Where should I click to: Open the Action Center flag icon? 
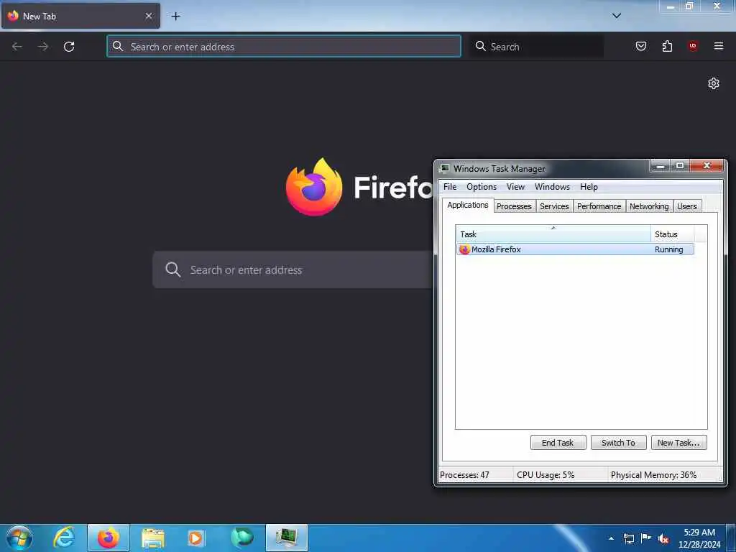coord(646,538)
